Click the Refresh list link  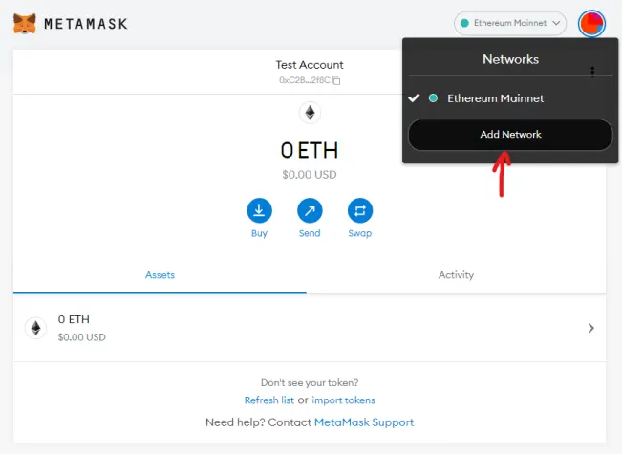pos(268,400)
